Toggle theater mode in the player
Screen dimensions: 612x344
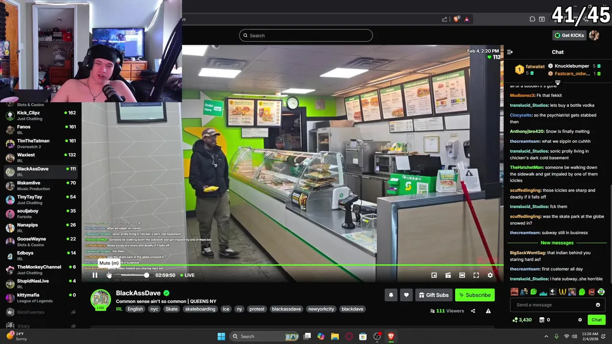[462, 275]
